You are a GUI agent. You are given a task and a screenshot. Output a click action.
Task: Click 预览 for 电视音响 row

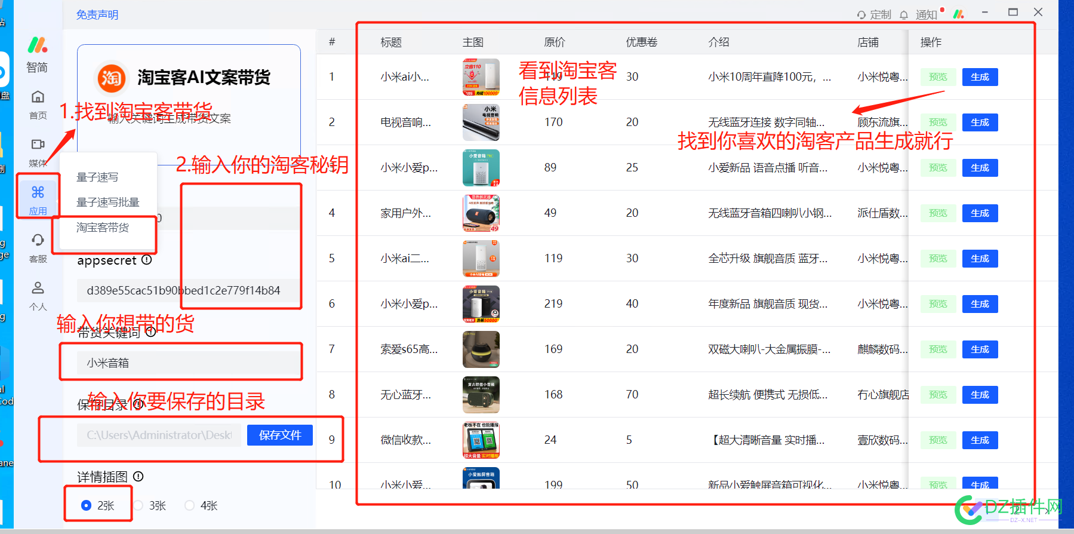click(938, 122)
